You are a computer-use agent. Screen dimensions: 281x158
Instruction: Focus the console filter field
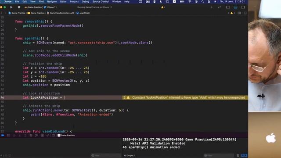219,155
